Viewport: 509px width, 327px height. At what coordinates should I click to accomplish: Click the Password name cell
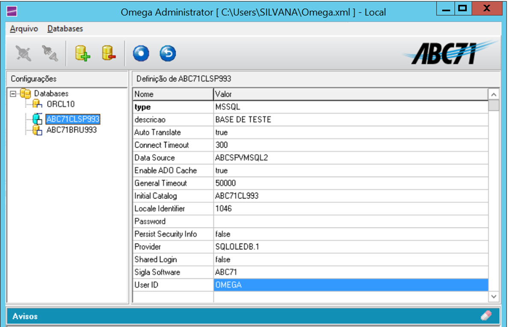(173, 221)
